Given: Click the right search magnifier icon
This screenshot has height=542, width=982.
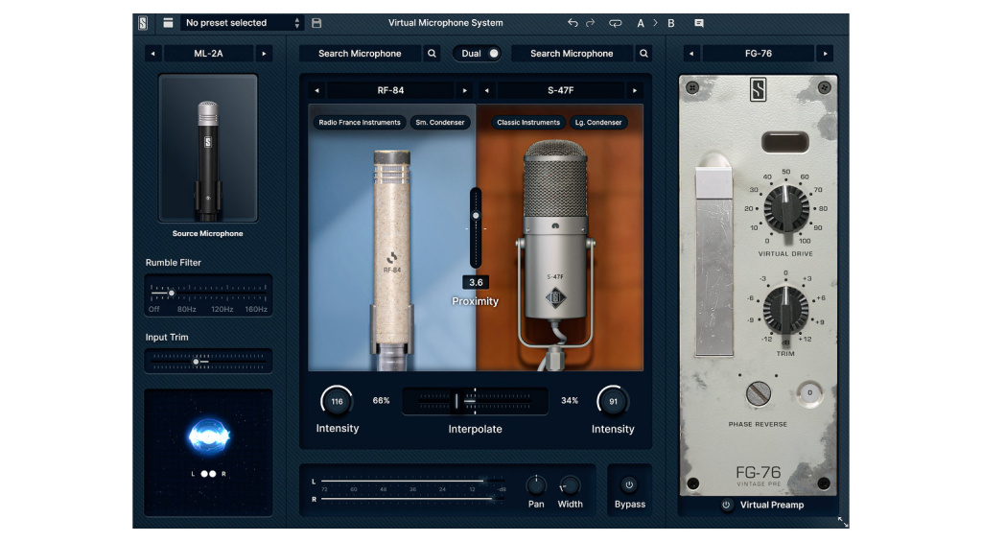Looking at the screenshot, I should coord(643,54).
